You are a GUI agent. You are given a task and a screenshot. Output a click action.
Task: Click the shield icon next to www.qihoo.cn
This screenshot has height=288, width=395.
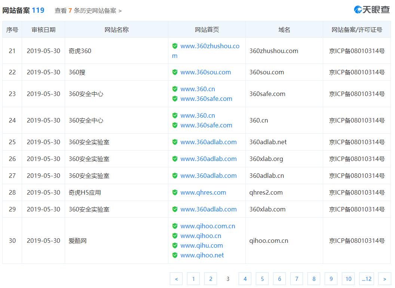pyautogui.click(x=175, y=236)
